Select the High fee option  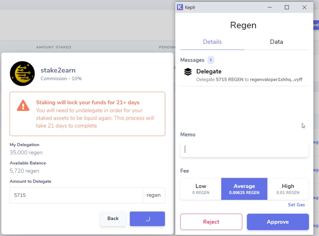[288, 189]
